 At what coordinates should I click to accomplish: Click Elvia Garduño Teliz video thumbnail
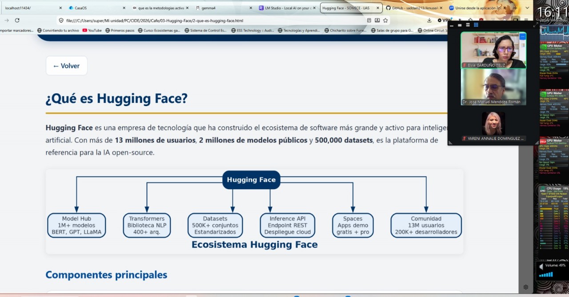tap(493, 50)
